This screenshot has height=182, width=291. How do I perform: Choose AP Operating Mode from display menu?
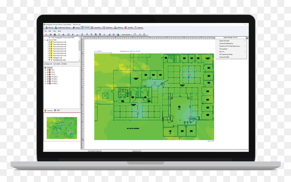coord(231,54)
